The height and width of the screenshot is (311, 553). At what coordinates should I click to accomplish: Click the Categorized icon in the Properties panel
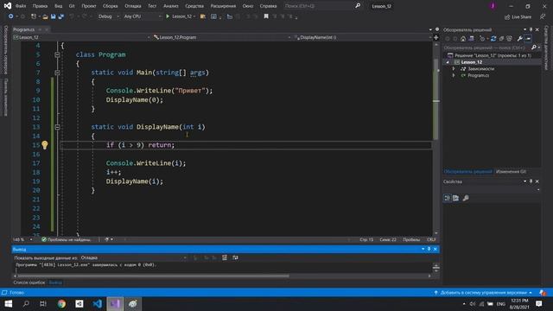448,198
